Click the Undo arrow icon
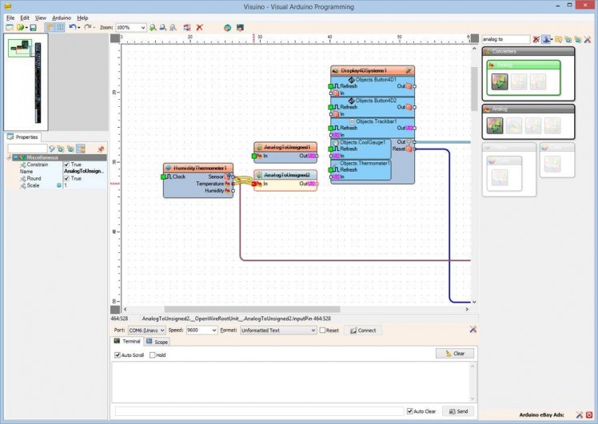 click(x=73, y=27)
